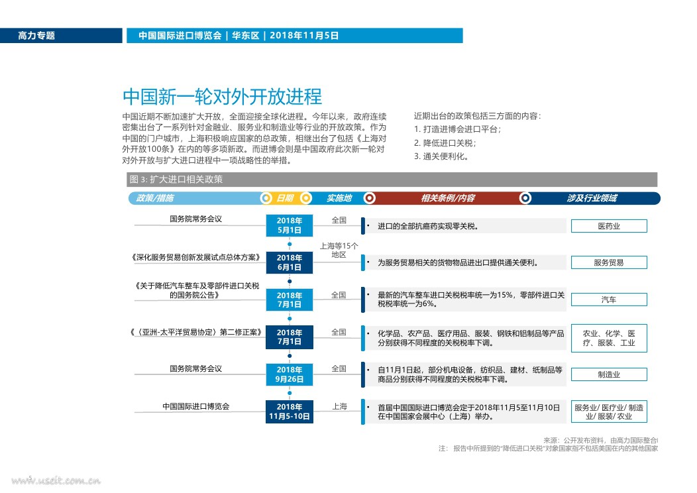Click the yellow ring icon left of 日期
Screen dimensions: 697x493
pos(266,198)
